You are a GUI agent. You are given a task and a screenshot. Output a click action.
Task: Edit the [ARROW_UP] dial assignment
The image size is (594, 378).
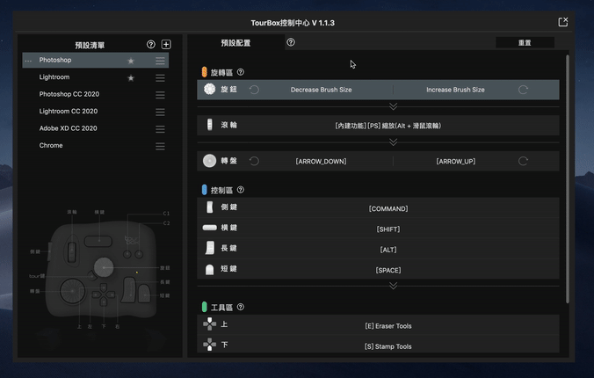tap(455, 161)
